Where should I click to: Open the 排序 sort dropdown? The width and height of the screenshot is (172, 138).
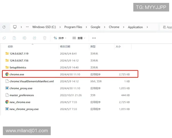coord(60,38)
